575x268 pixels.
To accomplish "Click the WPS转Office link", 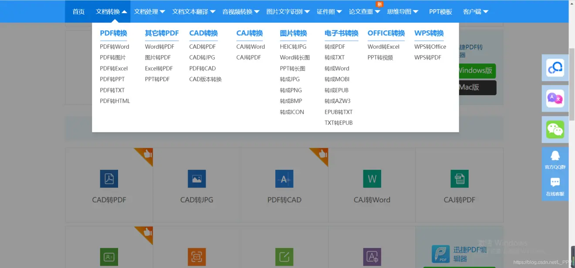I will [430, 46].
